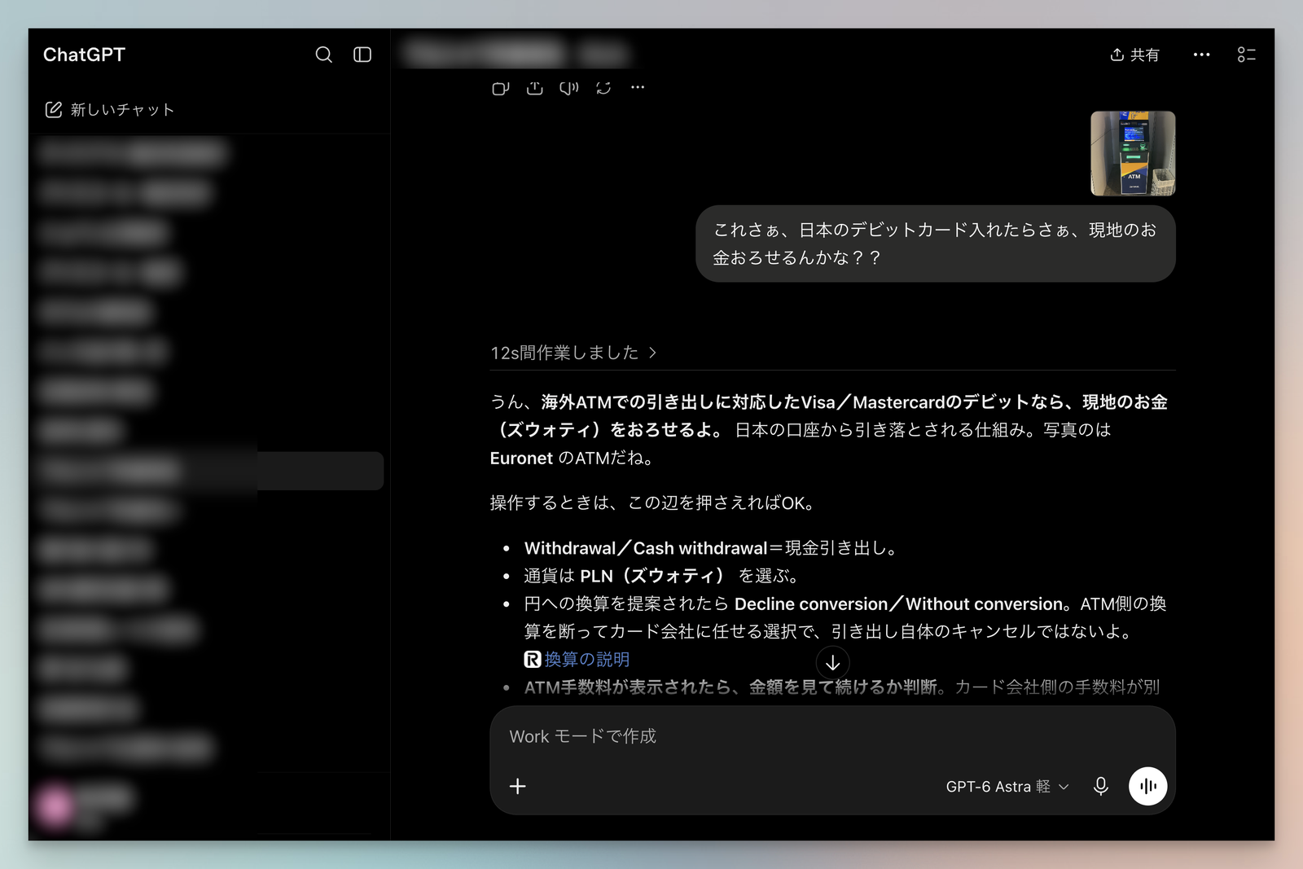The width and height of the screenshot is (1303, 869).
Task: Click the plus icon to add attachments
Action: [517, 786]
